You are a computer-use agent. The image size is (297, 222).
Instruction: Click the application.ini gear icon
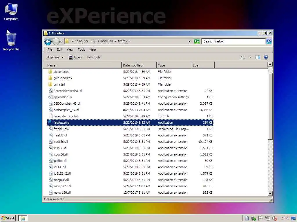[x=50, y=97]
